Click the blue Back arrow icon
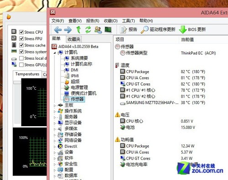 58,30
